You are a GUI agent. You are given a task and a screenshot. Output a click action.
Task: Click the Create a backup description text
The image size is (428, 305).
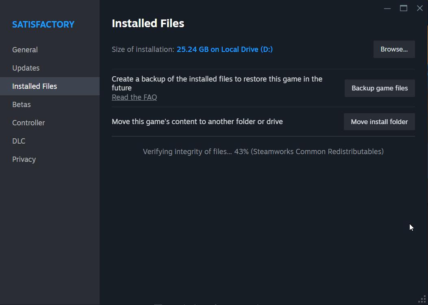coord(217,83)
